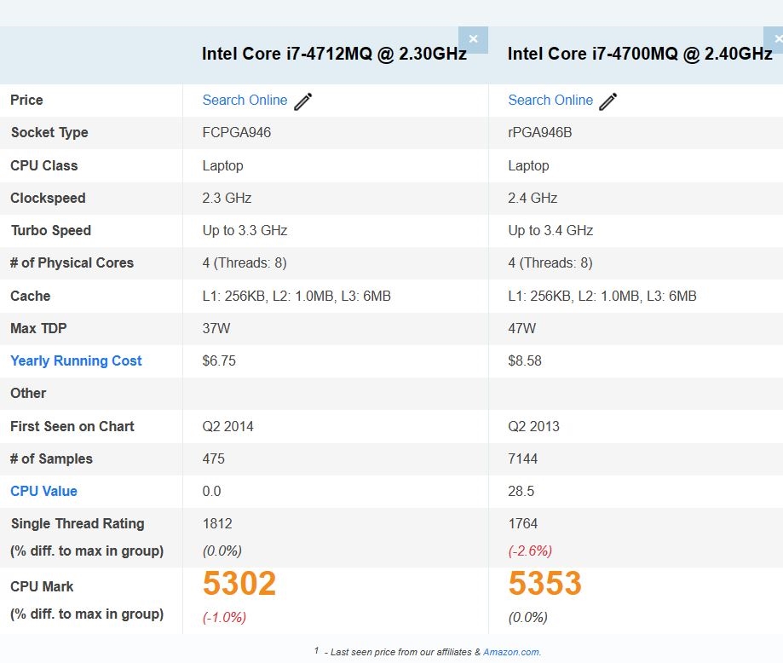The height and width of the screenshot is (663, 783).
Task: Click the FCPGA946 socket type value
Action: pos(237,133)
